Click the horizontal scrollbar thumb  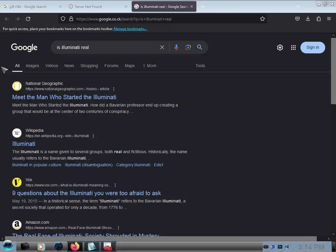point(161,239)
